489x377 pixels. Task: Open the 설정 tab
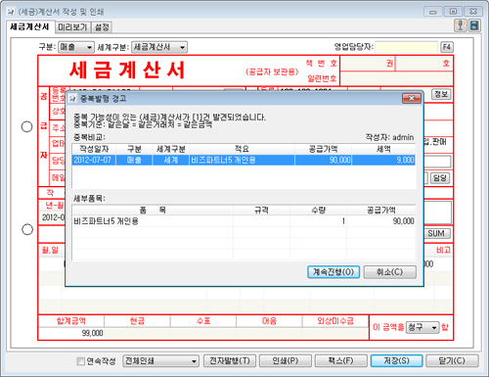tap(102, 27)
